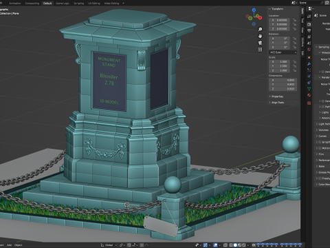Viewport: 330px width, 248px height.
Task: Open the Tool properties tab icon
Action: (309, 17)
